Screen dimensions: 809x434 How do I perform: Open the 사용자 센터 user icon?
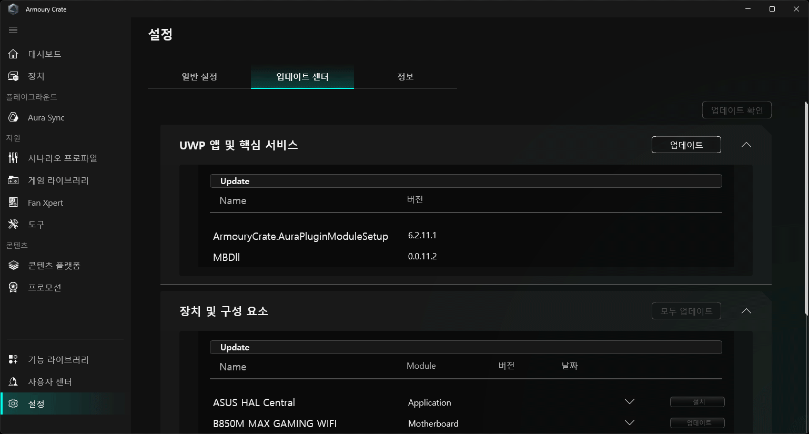13,381
